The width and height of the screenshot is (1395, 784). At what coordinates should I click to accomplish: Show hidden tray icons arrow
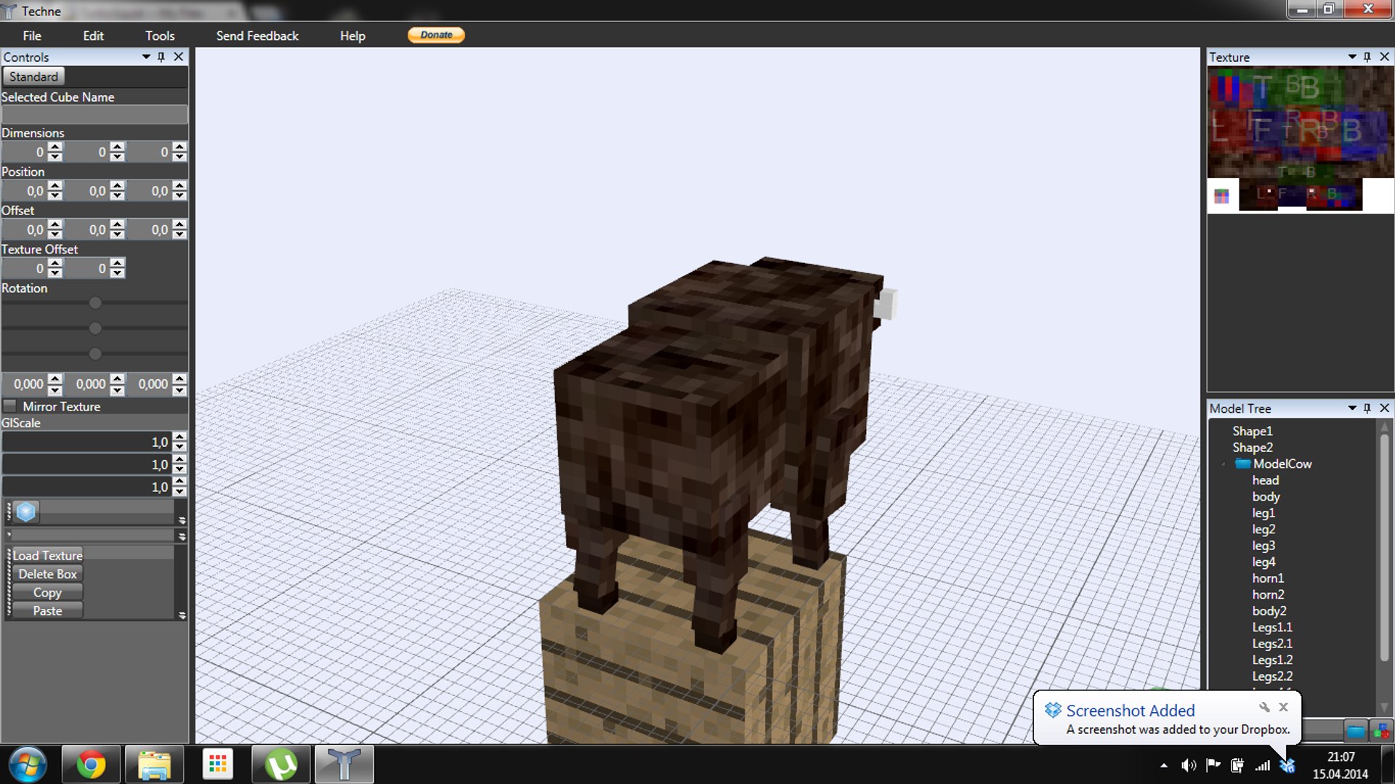point(1164,765)
